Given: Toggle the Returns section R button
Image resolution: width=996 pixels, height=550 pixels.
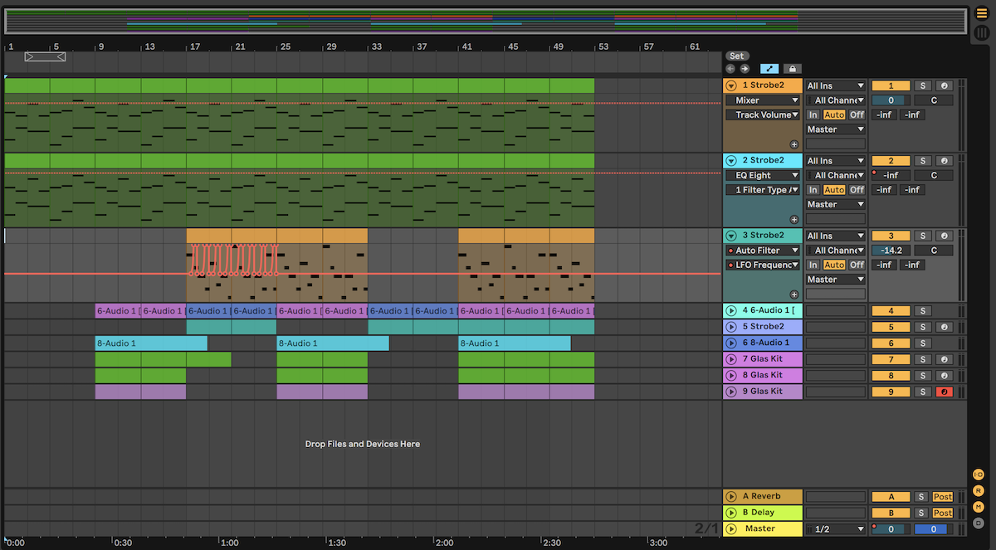Looking at the screenshot, I should (x=979, y=490).
